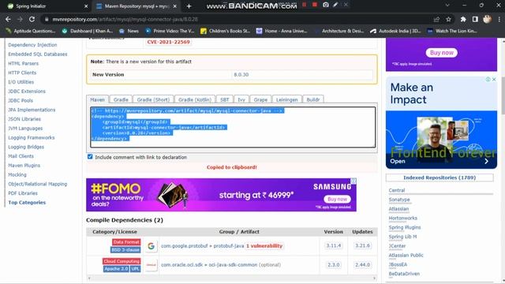
Task: Open the oci-java-sdk-common 2.44.0 update link
Action: pyautogui.click(x=362, y=265)
